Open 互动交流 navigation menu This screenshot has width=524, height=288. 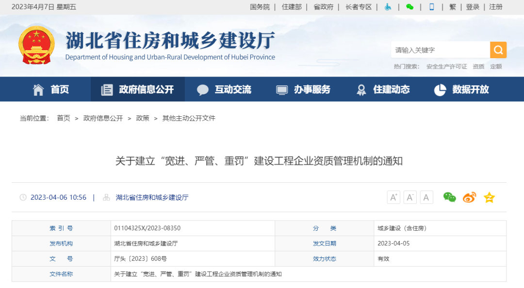pos(224,90)
